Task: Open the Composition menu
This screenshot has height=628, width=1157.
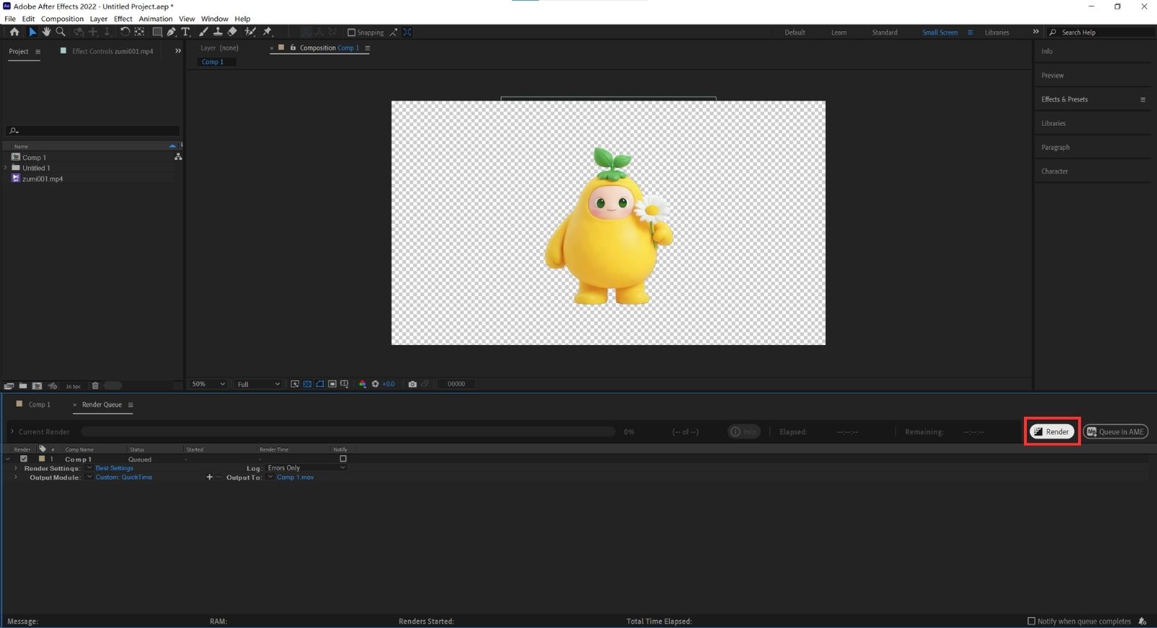Action: click(x=62, y=19)
